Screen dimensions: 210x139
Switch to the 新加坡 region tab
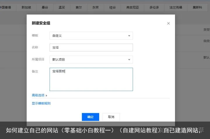pos(26,8)
